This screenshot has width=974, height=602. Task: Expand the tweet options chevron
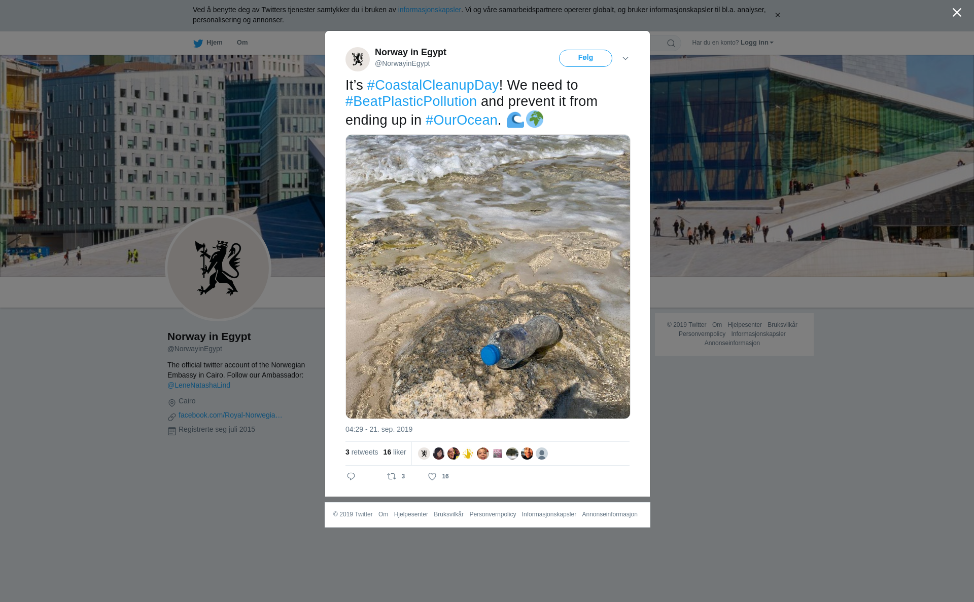pyautogui.click(x=625, y=58)
